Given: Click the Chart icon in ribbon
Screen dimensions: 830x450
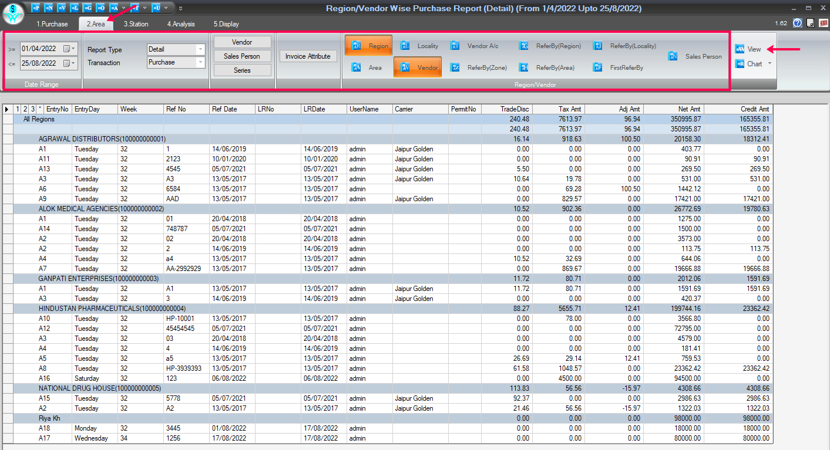Looking at the screenshot, I should [x=740, y=64].
